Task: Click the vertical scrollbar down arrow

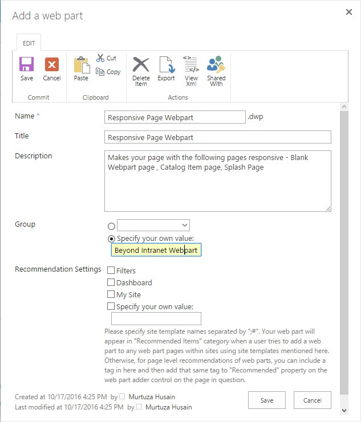Action: 344,410
